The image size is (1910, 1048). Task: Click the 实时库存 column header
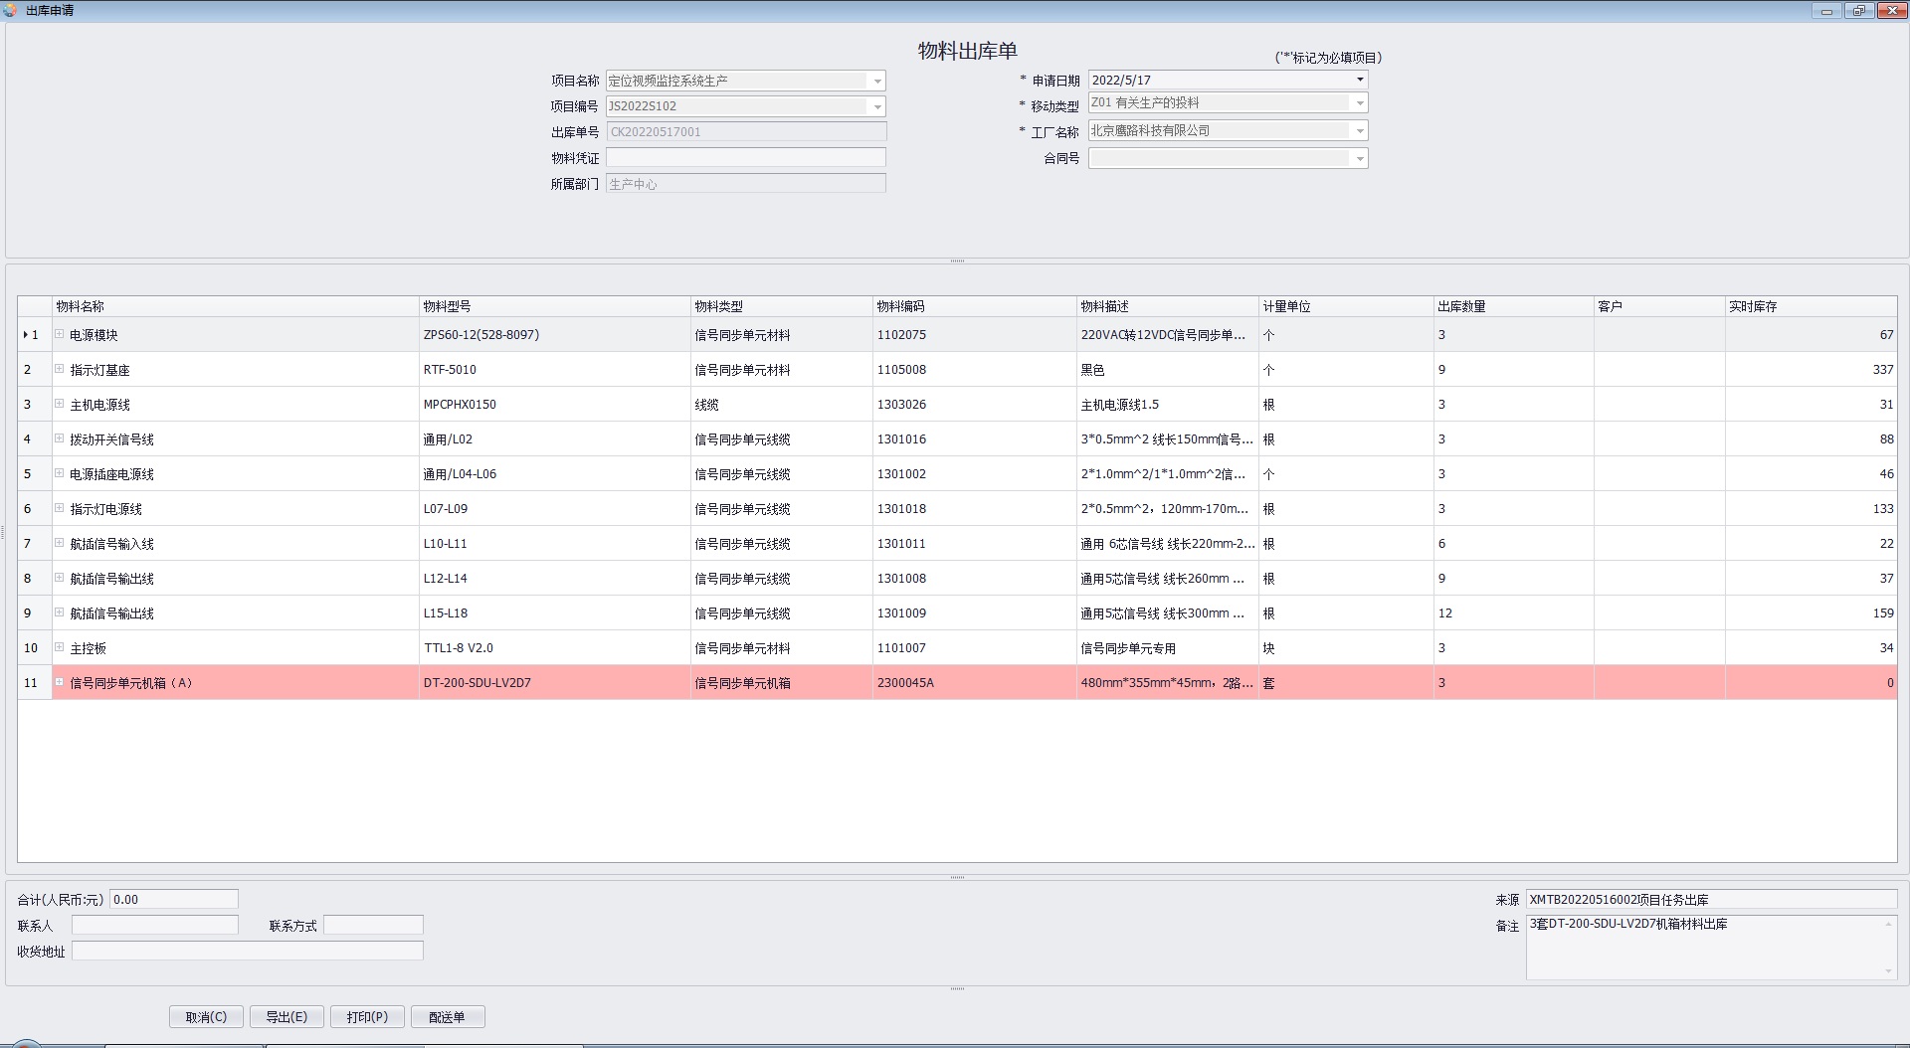(x=1810, y=306)
